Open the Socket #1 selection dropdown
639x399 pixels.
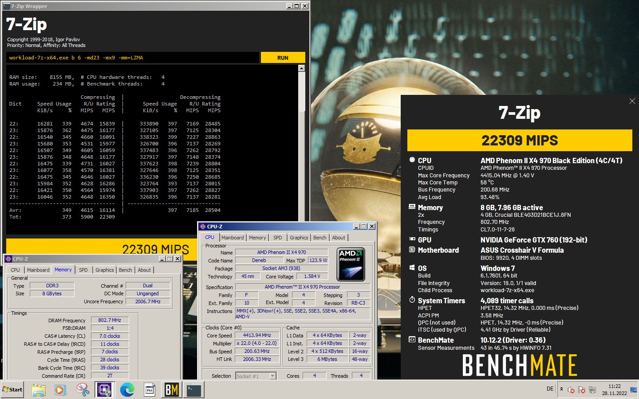(273, 376)
